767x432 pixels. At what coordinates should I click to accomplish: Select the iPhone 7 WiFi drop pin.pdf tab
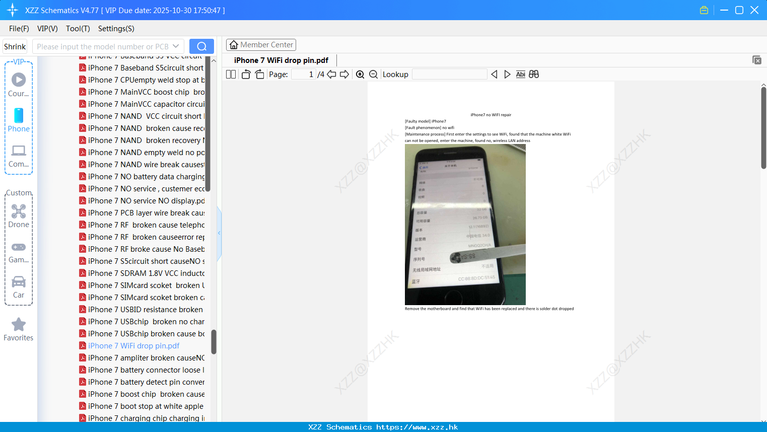tap(281, 60)
